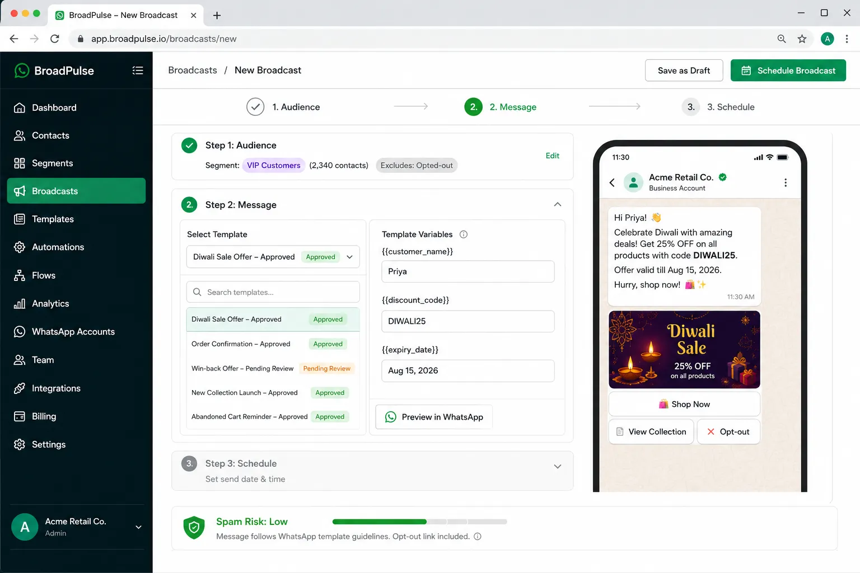Jump to the 3. Schedule step
Image resolution: width=860 pixels, height=573 pixels.
(x=718, y=107)
